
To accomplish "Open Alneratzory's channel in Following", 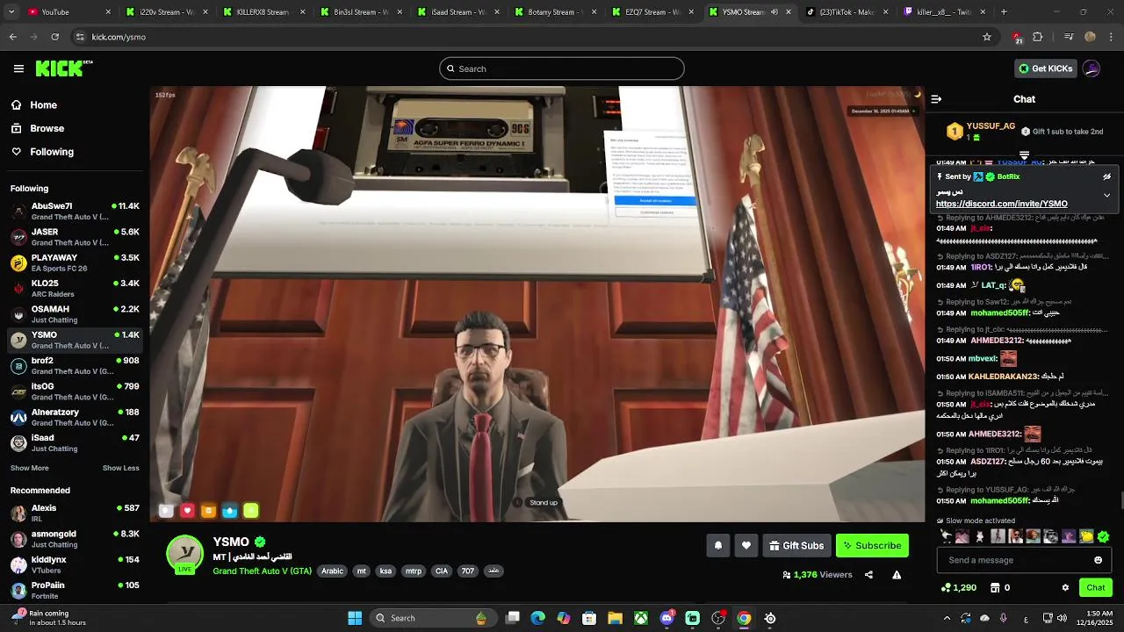I will (x=75, y=417).
